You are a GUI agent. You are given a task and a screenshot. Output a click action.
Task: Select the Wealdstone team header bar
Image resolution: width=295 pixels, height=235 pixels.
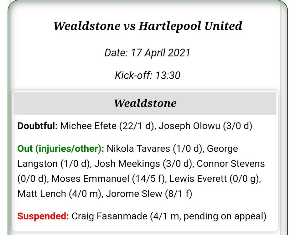pyautogui.click(x=145, y=103)
